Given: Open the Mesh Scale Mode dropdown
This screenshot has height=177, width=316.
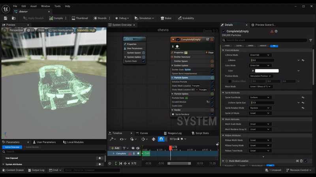Looking at the screenshot, I should pos(260,124).
